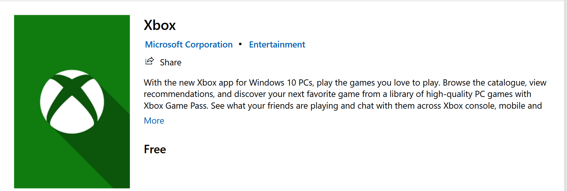The height and width of the screenshot is (191, 567).
Task: Click the Share arrow icon
Action: pyautogui.click(x=150, y=61)
